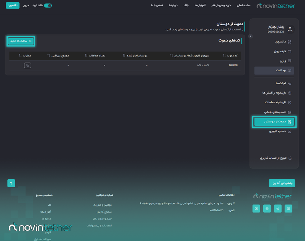Click خروج link in the header

pyautogui.click(x=26, y=5)
